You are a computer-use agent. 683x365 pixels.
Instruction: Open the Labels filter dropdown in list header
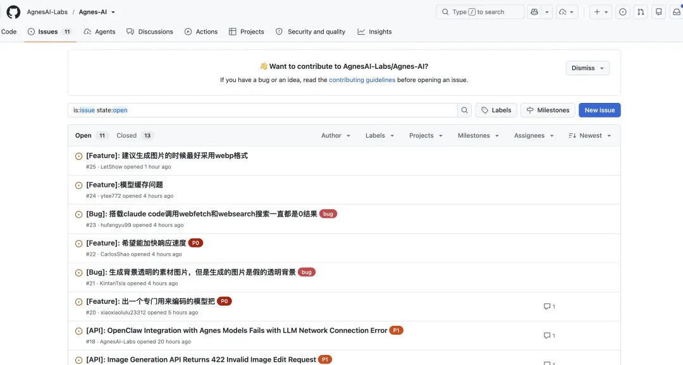[379, 135]
